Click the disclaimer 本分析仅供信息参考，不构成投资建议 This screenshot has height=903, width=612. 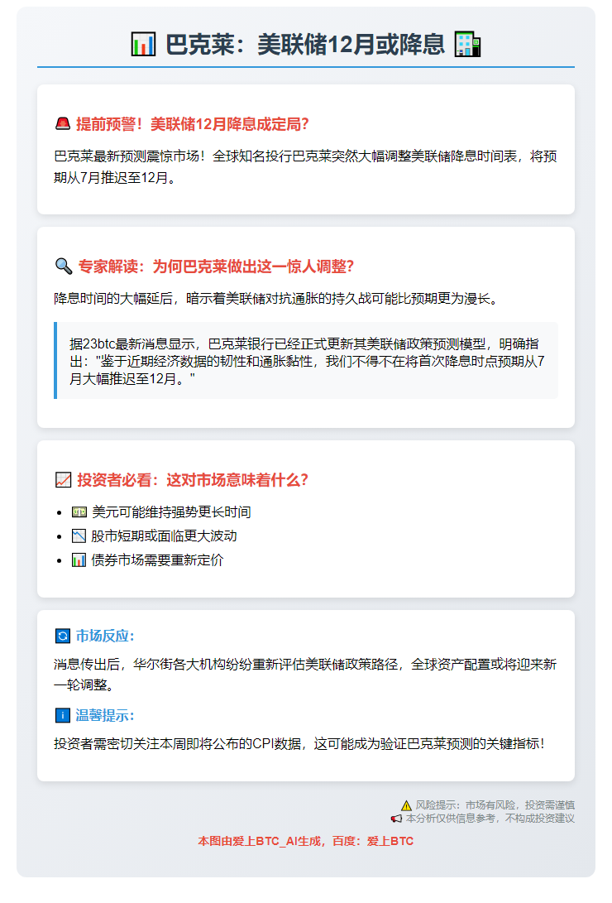(490, 819)
